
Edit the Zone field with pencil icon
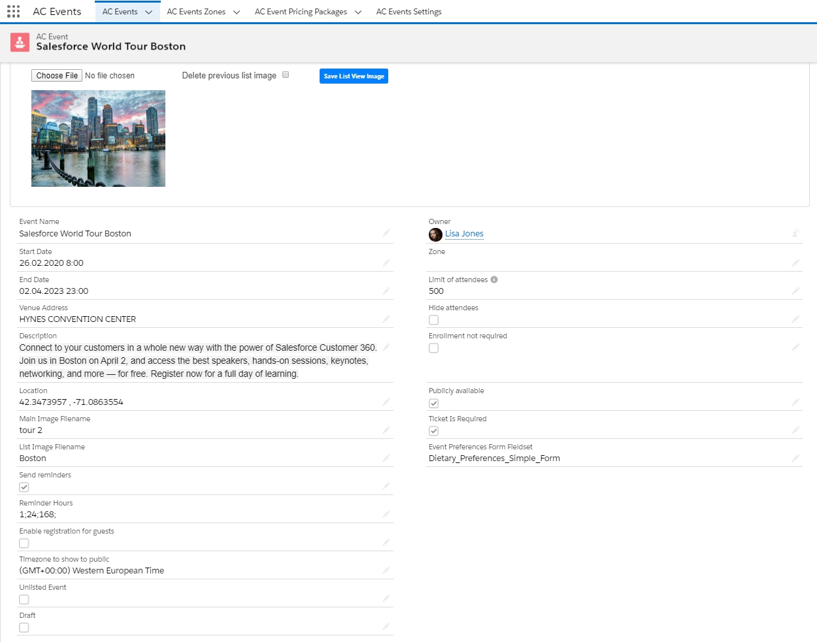795,263
